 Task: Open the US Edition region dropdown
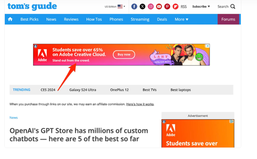coord(115,6)
